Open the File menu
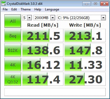 (5, 9)
